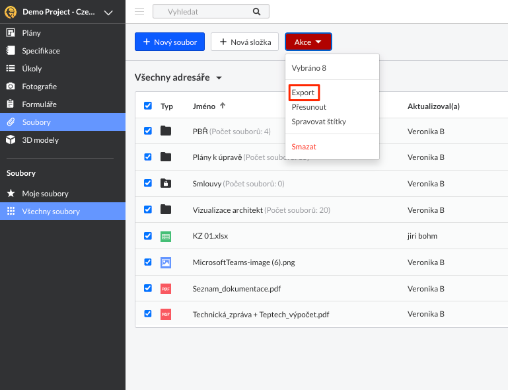Click the Úkoly list icon
Viewport: 508px width, 390px height.
11,68
